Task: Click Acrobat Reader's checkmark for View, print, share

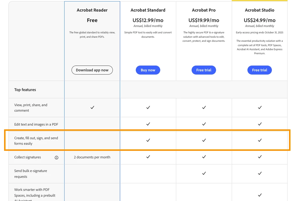Action: point(92,107)
